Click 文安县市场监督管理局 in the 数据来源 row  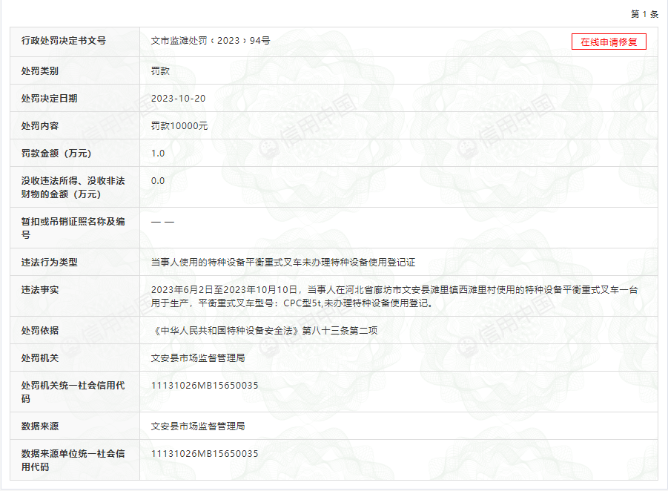(x=198, y=426)
